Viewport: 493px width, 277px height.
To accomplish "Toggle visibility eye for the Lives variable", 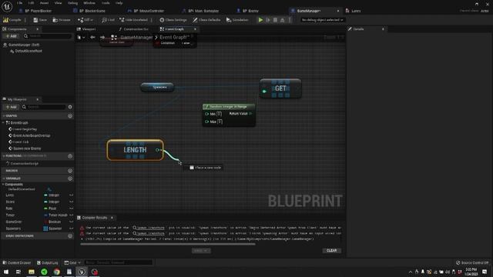I will pos(71,195).
